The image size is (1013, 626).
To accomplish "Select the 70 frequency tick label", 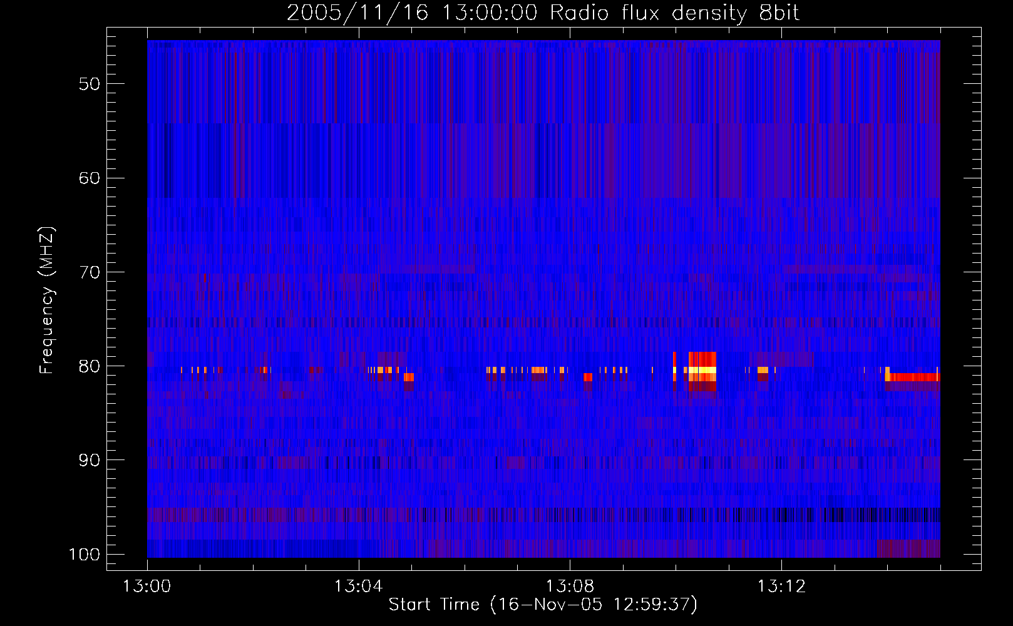I will click(x=89, y=272).
